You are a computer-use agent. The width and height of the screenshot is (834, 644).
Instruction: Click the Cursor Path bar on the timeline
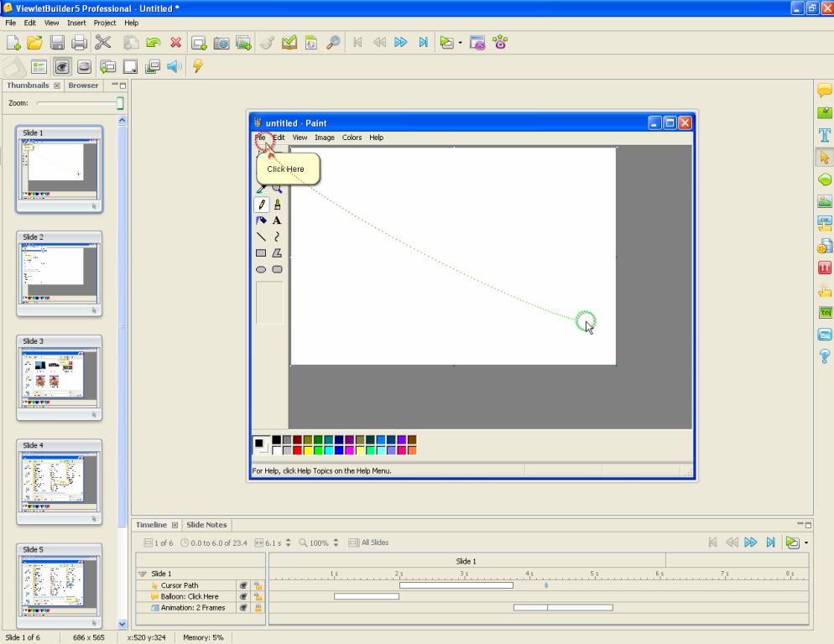[456, 585]
